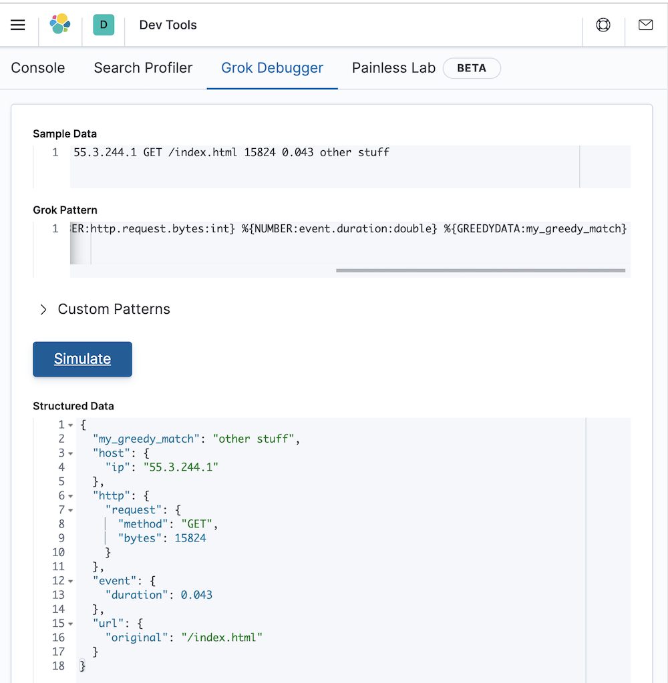Expand the Custom Patterns section

pos(105,309)
